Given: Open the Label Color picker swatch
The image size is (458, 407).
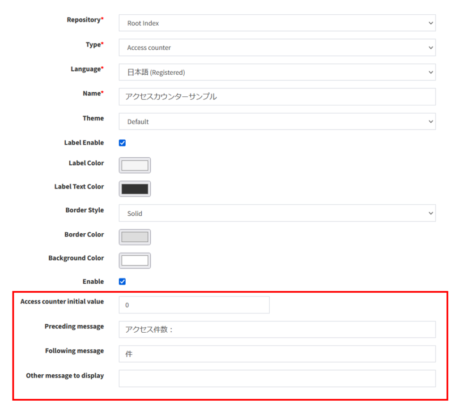Looking at the screenshot, I should click(x=135, y=165).
